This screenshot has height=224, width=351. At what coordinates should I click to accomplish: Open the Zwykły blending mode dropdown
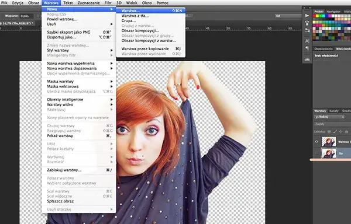[x=332, y=124]
